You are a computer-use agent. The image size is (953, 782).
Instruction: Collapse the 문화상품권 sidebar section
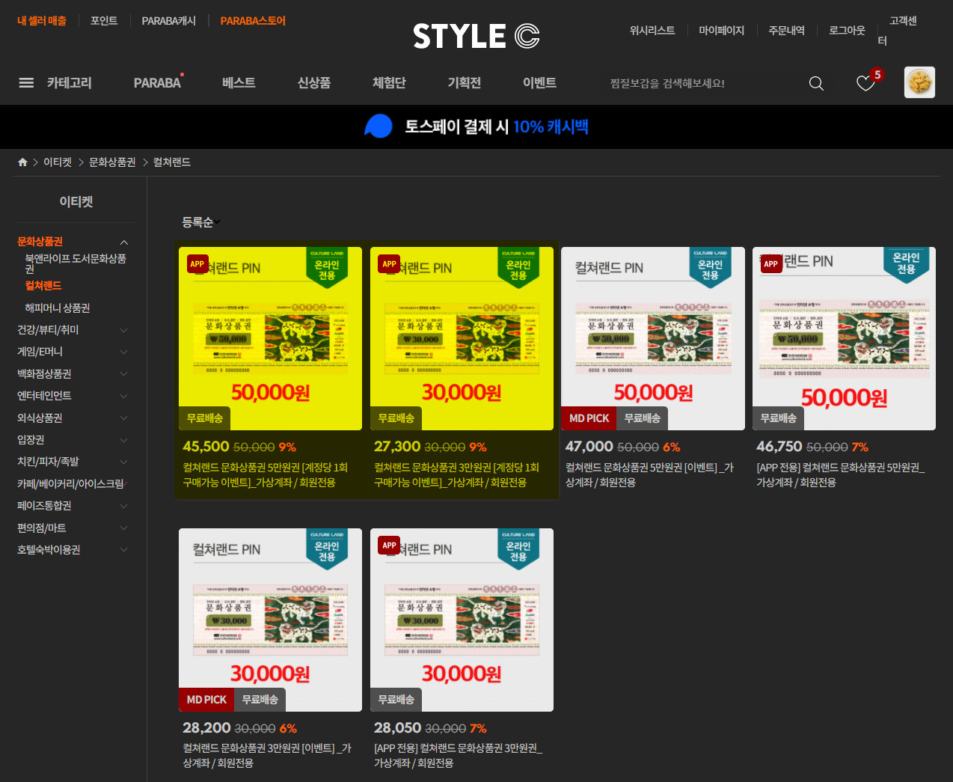point(124,242)
